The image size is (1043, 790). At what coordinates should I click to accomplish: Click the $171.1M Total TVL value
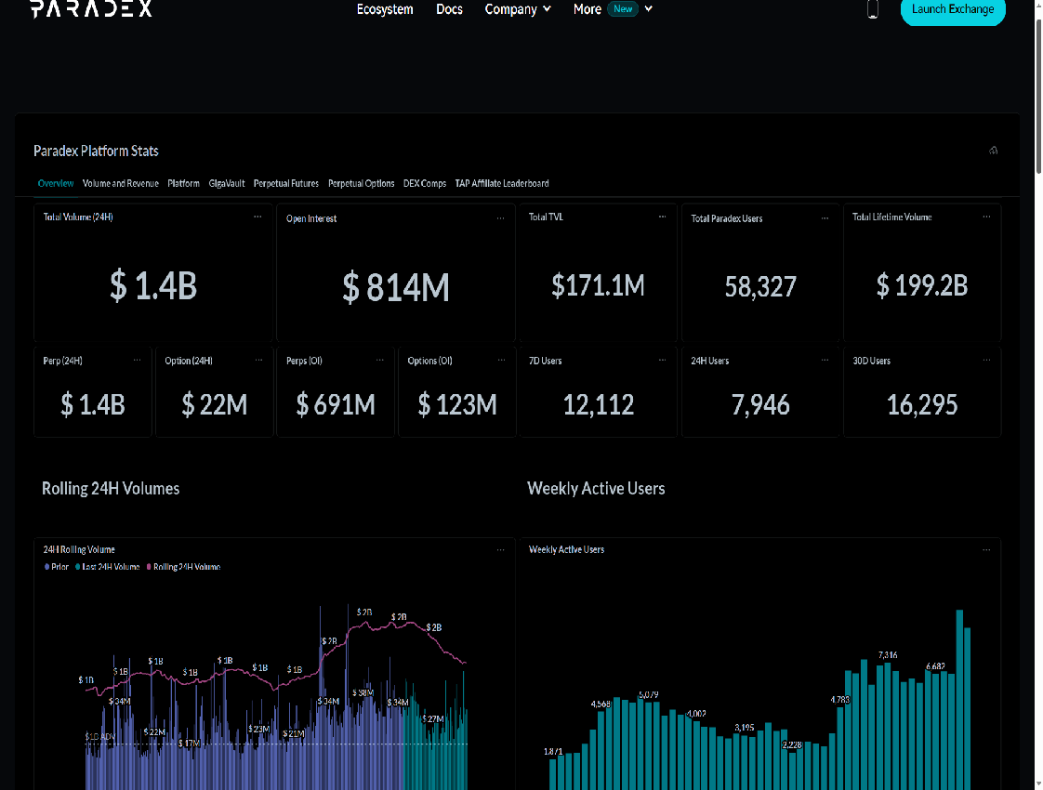point(598,285)
